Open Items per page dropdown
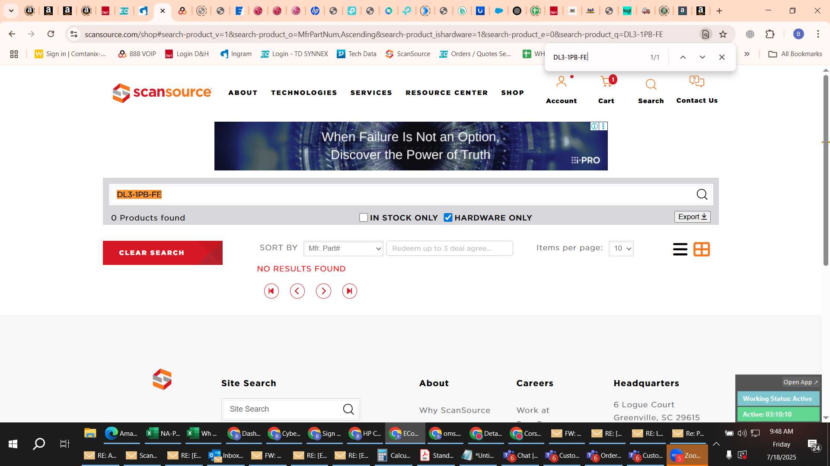The image size is (830, 466). (621, 249)
